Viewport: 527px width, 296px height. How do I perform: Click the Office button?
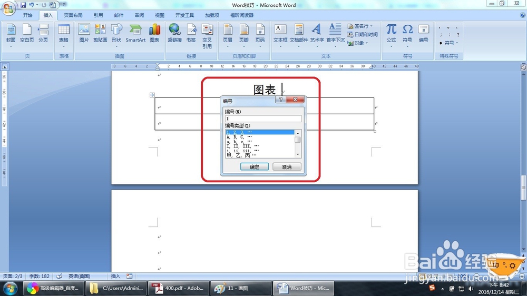[x=8, y=8]
